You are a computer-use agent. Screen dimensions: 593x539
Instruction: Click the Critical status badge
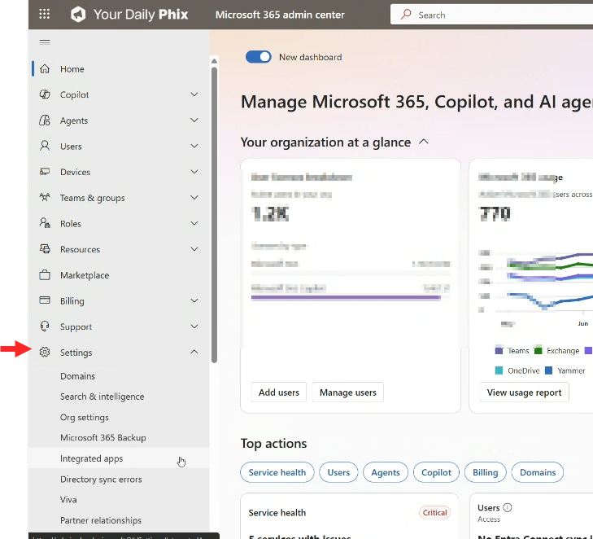[x=434, y=512]
